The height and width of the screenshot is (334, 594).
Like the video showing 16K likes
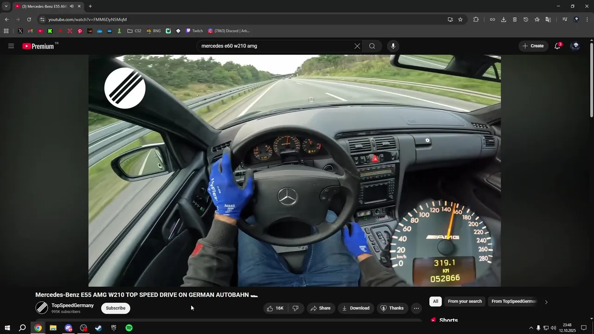point(275,308)
